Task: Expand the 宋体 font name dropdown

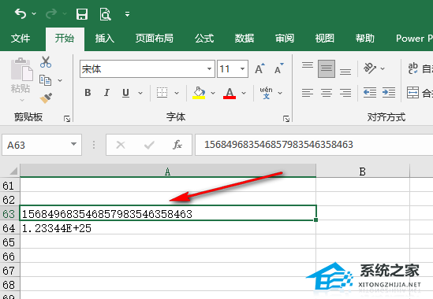Action: point(209,68)
